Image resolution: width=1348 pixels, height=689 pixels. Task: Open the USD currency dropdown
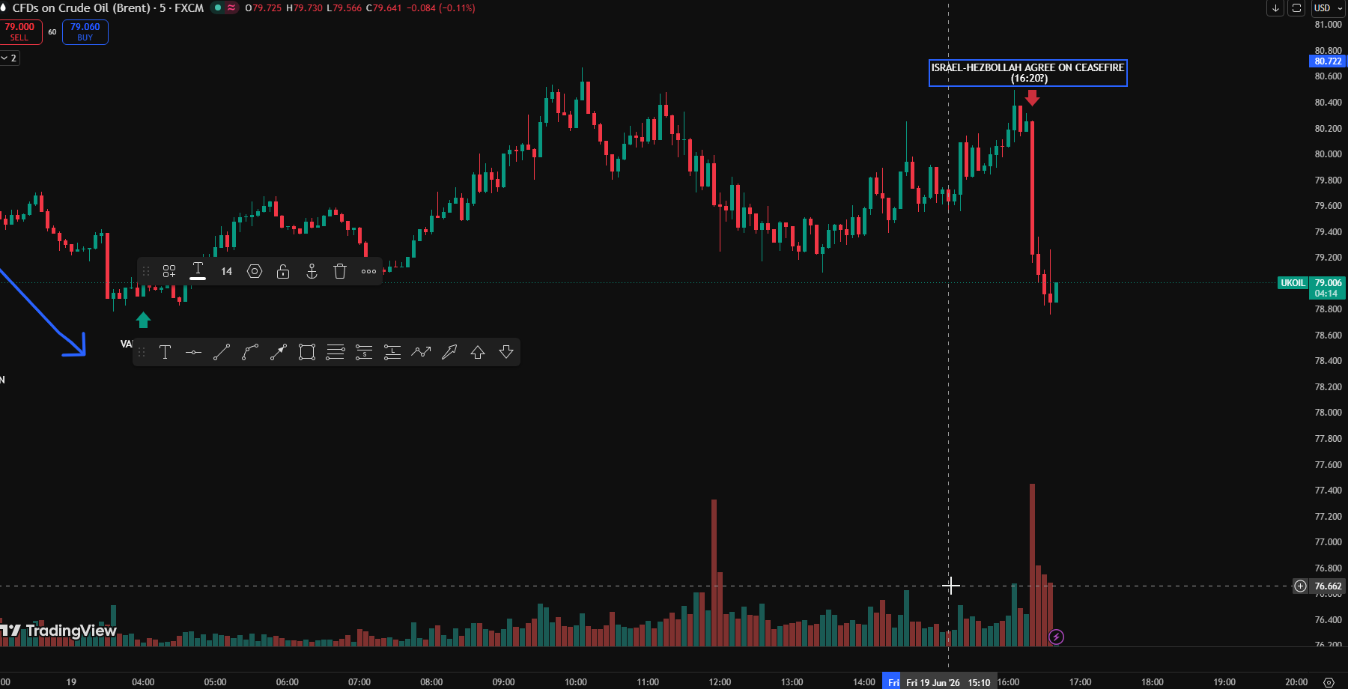point(1329,8)
